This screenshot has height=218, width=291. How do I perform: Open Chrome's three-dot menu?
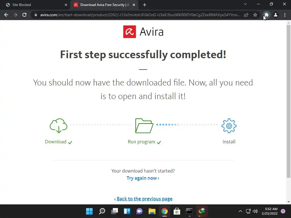point(285,15)
